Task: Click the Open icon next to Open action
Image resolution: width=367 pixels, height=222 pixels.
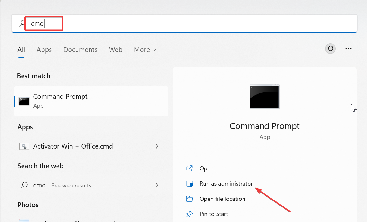Action: (190, 168)
